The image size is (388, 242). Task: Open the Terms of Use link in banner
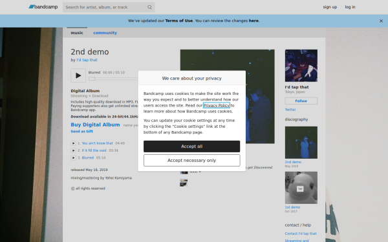coord(178,21)
